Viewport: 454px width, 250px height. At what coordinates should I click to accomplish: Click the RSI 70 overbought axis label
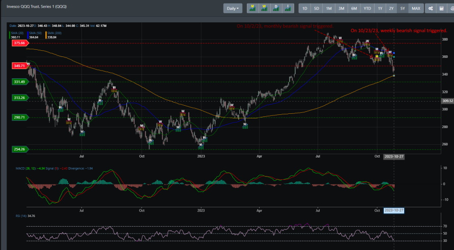coord(444,226)
